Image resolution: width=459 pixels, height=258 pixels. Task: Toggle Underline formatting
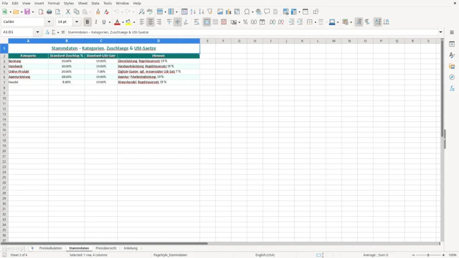[x=104, y=22]
